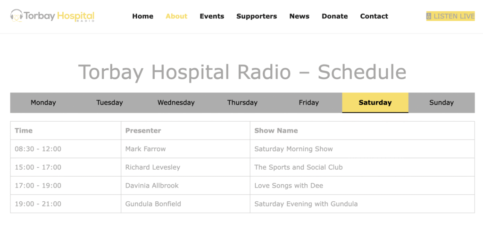Switch to the Monday schedule tab
This screenshot has width=483, height=230.
coord(43,103)
